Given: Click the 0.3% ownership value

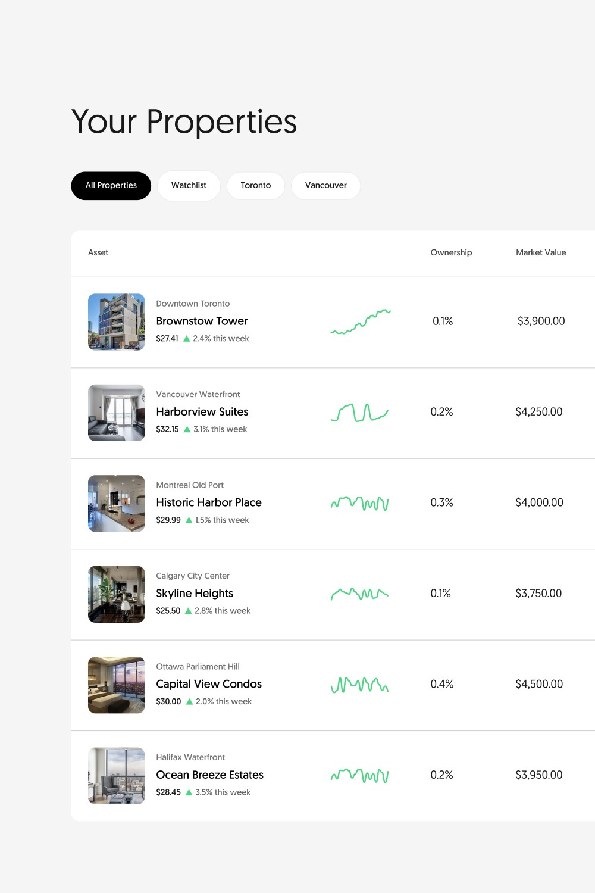Looking at the screenshot, I should pyautogui.click(x=442, y=502).
